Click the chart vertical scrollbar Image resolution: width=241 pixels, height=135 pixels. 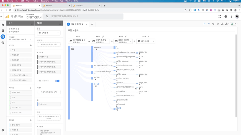pyautogui.click(x=236, y=76)
